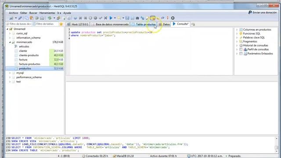The width and height of the screenshot is (281, 158).
Task: Click the highlighted yellow toolbar icon
Action: pos(152,18)
